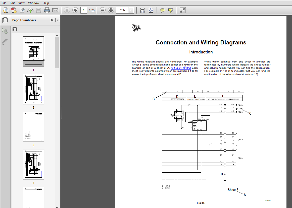This screenshot has height=208, width=292.
Task: Click the Fig 34. caption
Action: pyautogui.click(x=201, y=203)
